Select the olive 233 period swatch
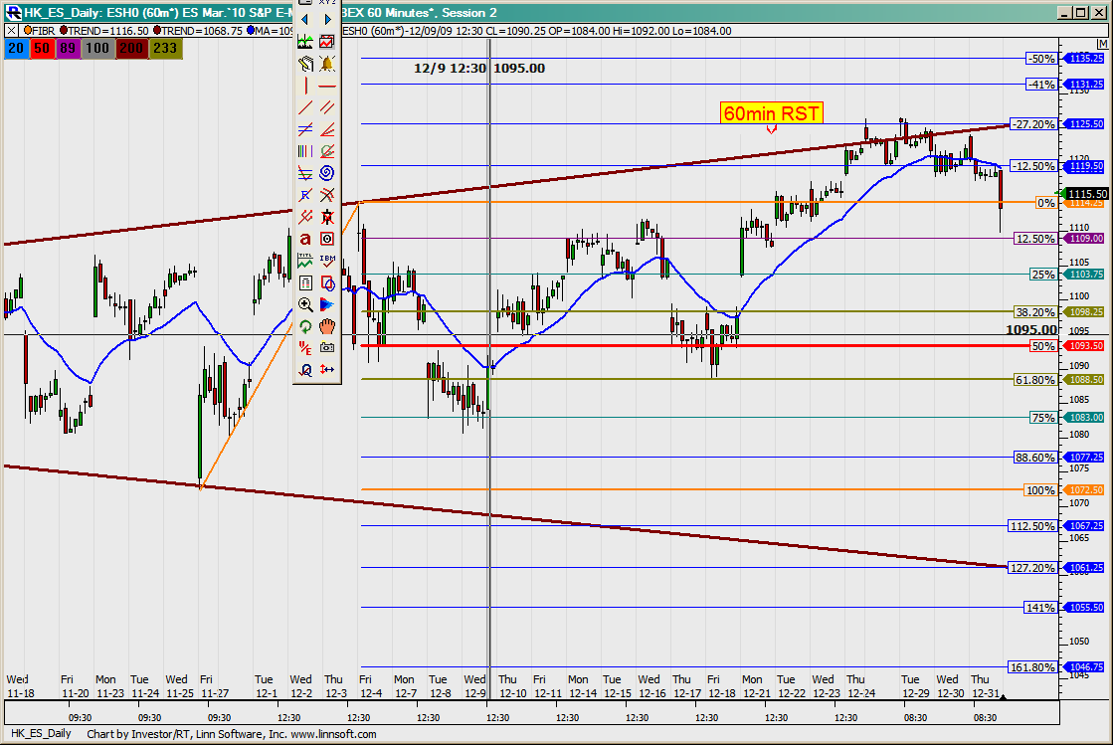 (x=165, y=47)
